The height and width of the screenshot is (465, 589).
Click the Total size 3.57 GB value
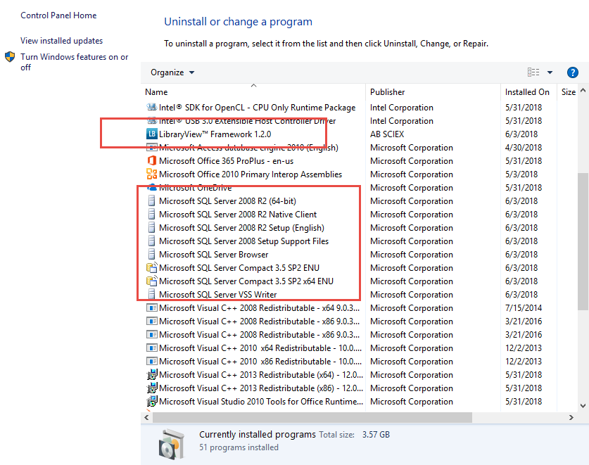(376, 435)
